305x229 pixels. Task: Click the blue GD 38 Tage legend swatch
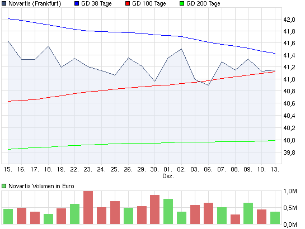point(77,3)
